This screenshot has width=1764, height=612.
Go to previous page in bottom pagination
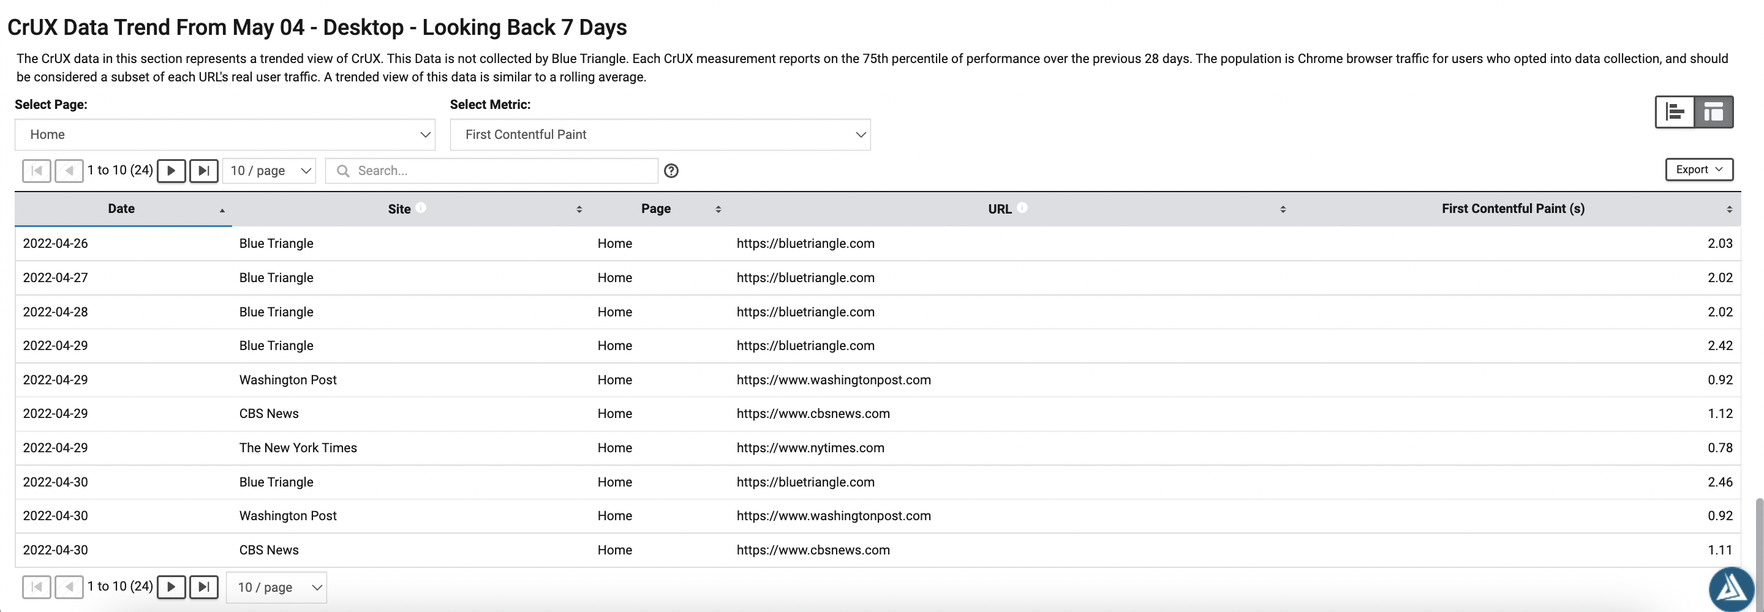click(69, 587)
